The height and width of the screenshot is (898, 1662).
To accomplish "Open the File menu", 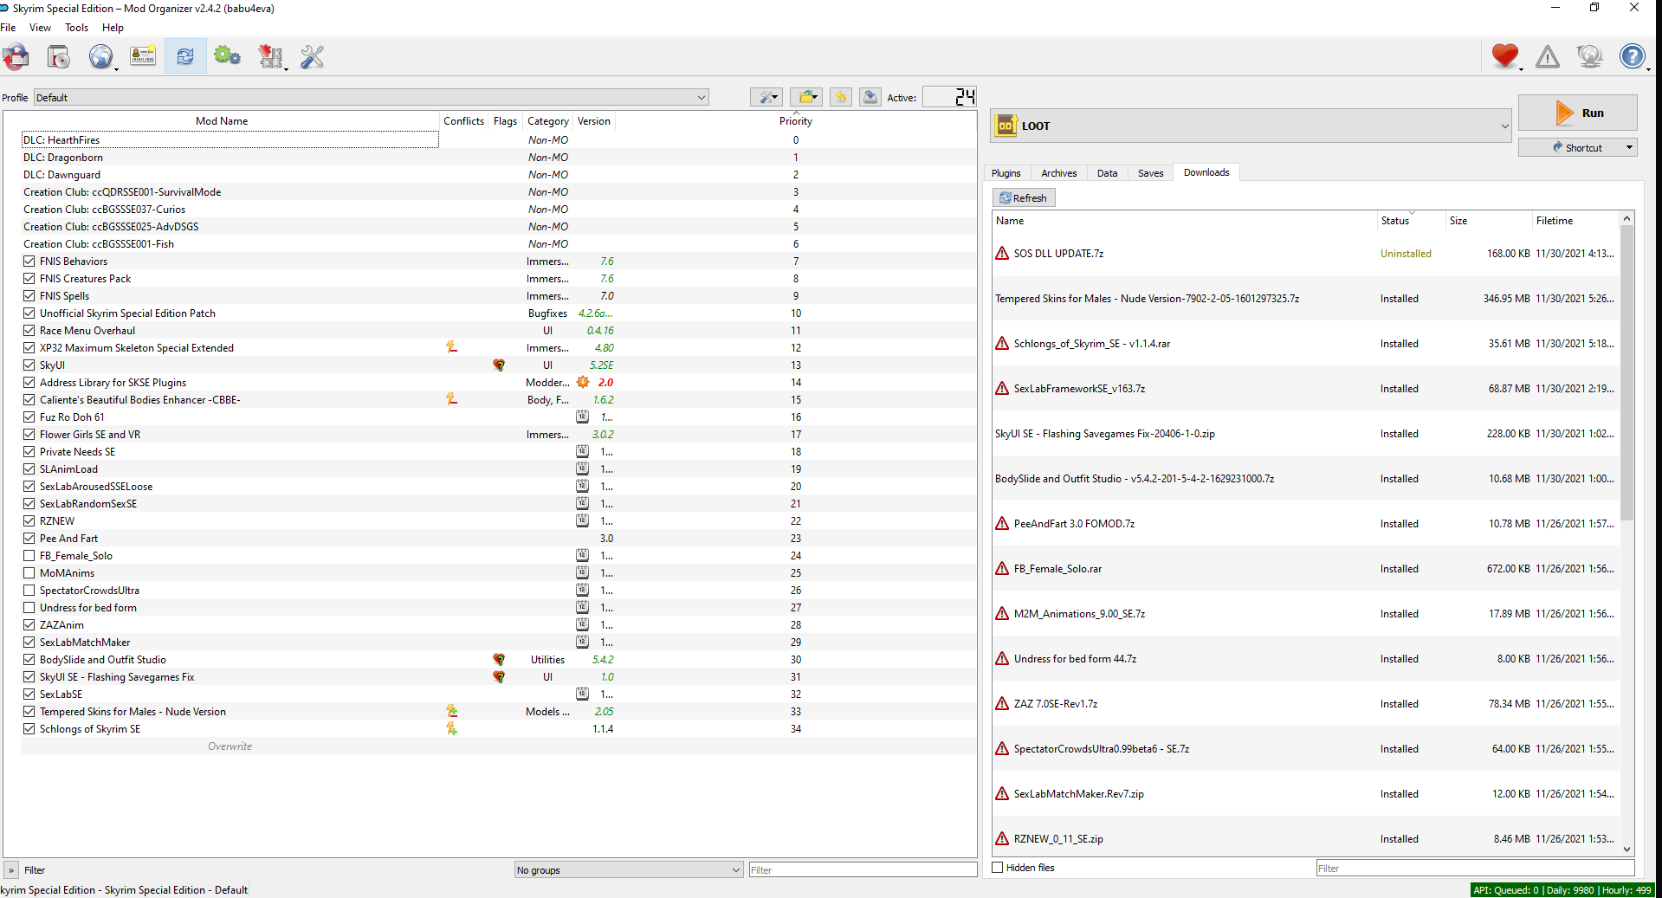I will pos(9,28).
